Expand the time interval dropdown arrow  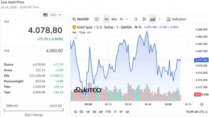point(127,19)
